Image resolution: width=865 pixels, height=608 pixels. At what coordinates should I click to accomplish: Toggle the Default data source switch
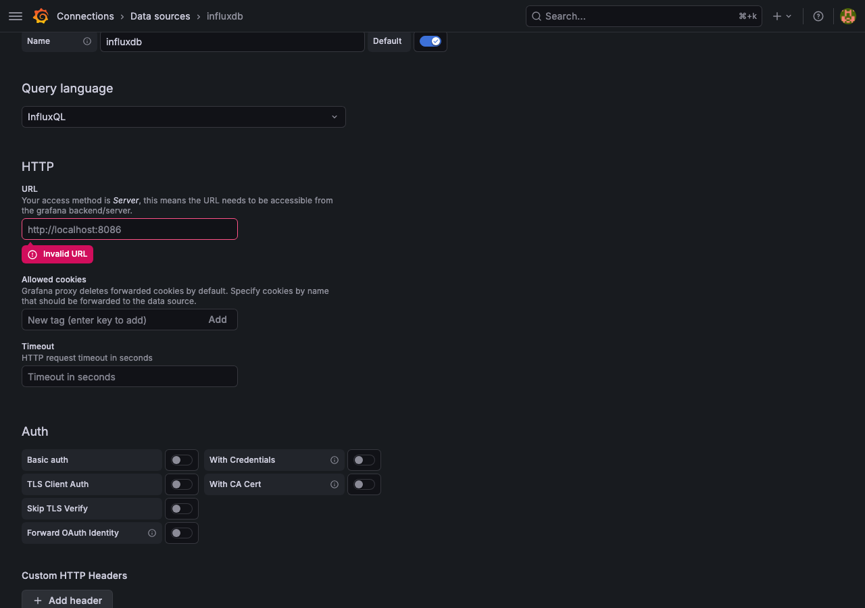430,41
